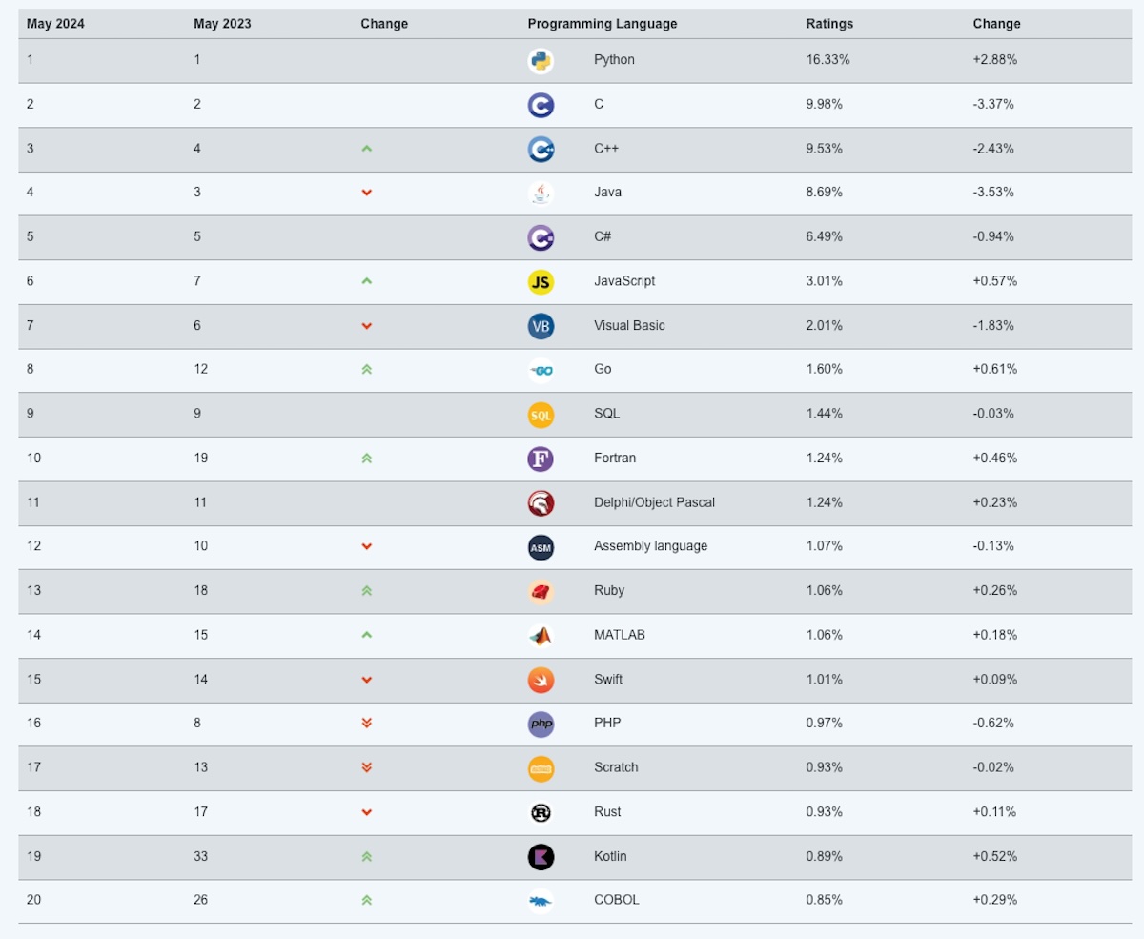Viewport: 1144px width, 939px height.
Task: Click the Swift orange bird icon
Action: (541, 680)
